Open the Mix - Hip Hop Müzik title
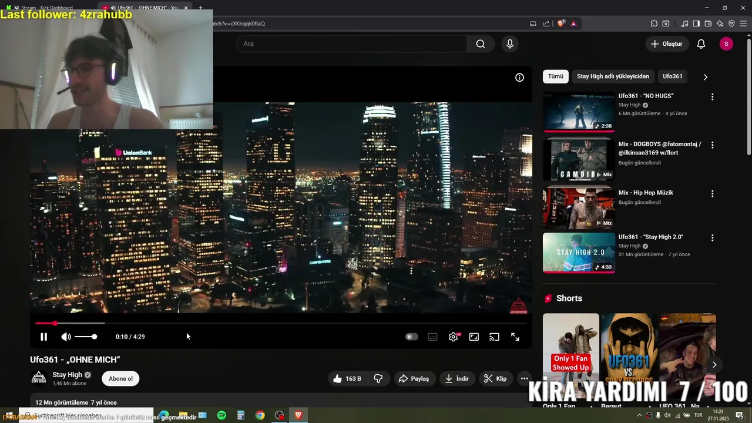Viewport: 752px width, 423px height. click(x=646, y=193)
